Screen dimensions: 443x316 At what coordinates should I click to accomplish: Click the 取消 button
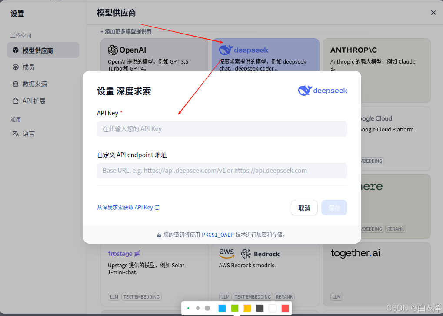point(304,208)
